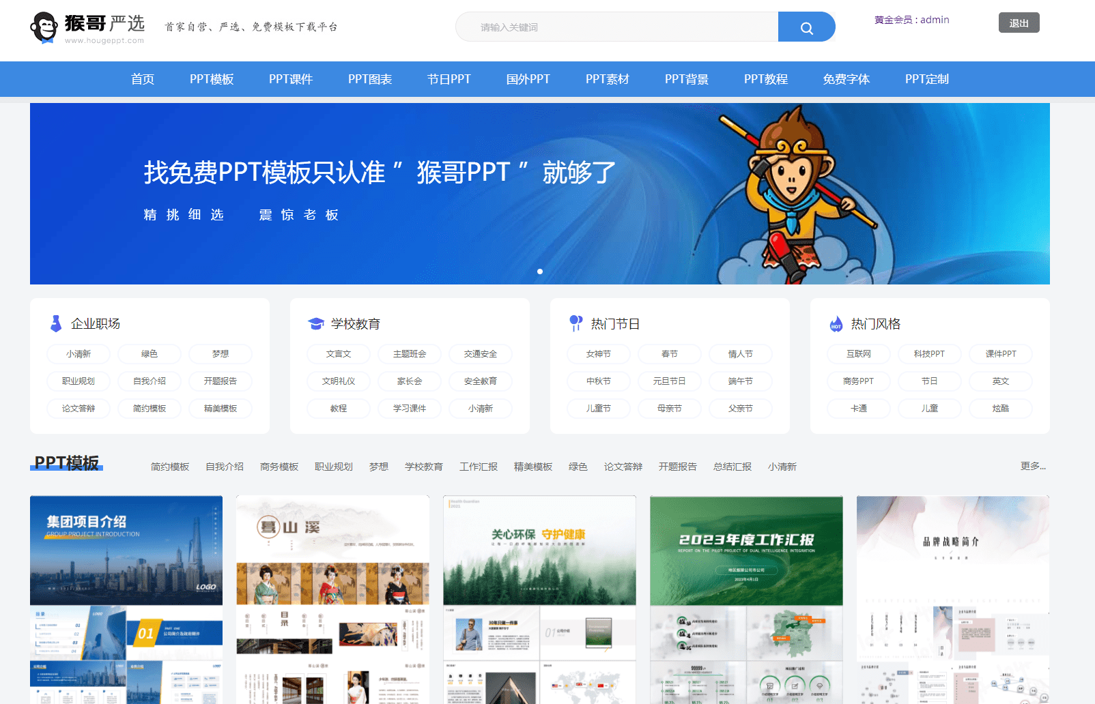The image size is (1095, 704).
Task: Select the 职业规划 tag under 企业职场
Action: pos(79,381)
